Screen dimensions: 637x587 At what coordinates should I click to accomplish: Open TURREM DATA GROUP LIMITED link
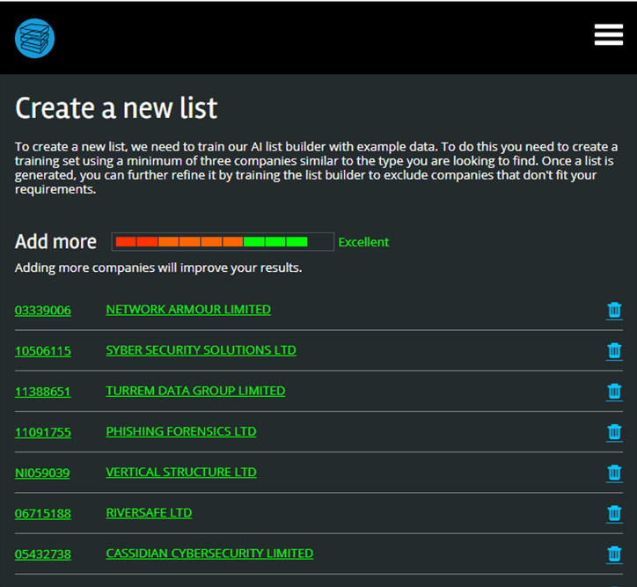pos(195,391)
